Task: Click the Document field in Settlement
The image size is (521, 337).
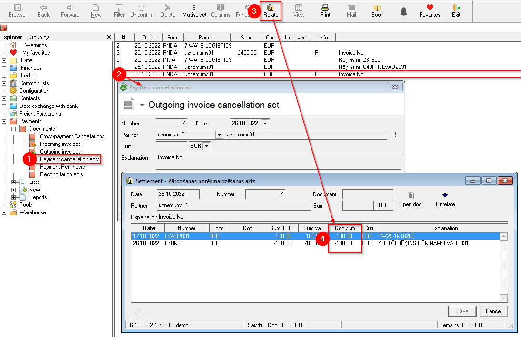Action: [368, 194]
